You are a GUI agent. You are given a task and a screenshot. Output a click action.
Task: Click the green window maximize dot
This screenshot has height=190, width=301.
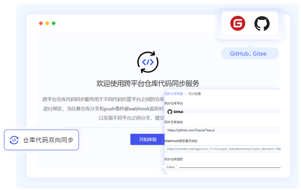click(54, 23)
